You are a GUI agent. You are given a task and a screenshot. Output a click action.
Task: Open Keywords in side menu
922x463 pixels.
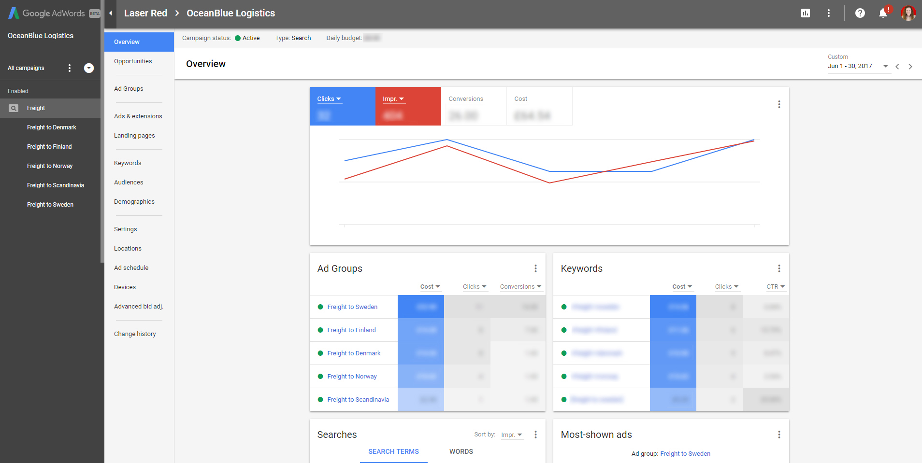[128, 163]
